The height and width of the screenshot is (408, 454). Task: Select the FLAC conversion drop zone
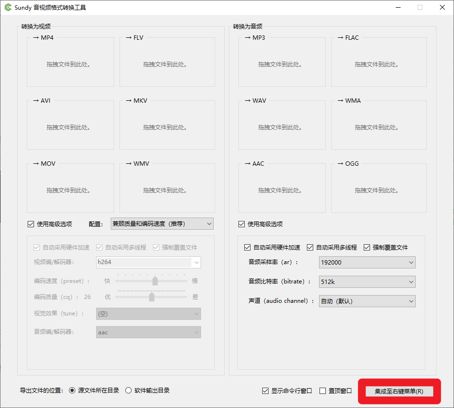click(378, 62)
